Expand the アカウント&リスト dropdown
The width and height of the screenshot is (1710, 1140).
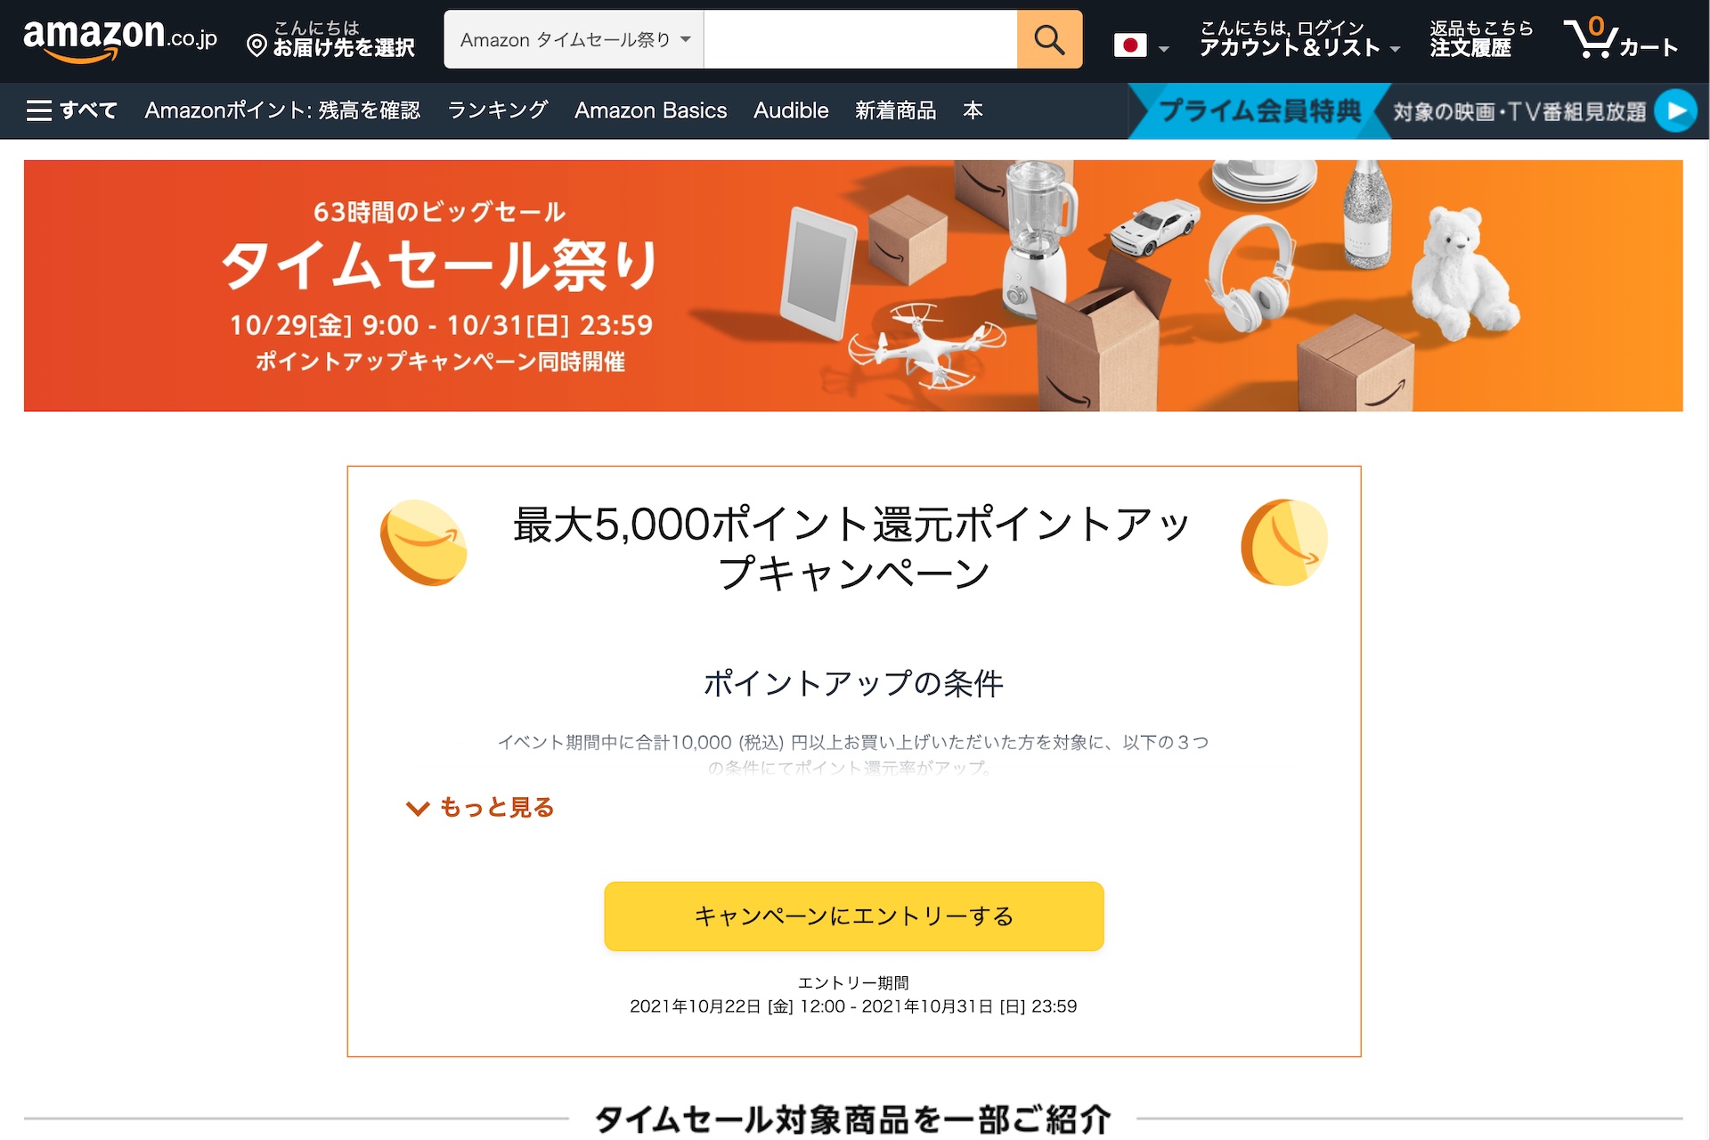[1299, 39]
